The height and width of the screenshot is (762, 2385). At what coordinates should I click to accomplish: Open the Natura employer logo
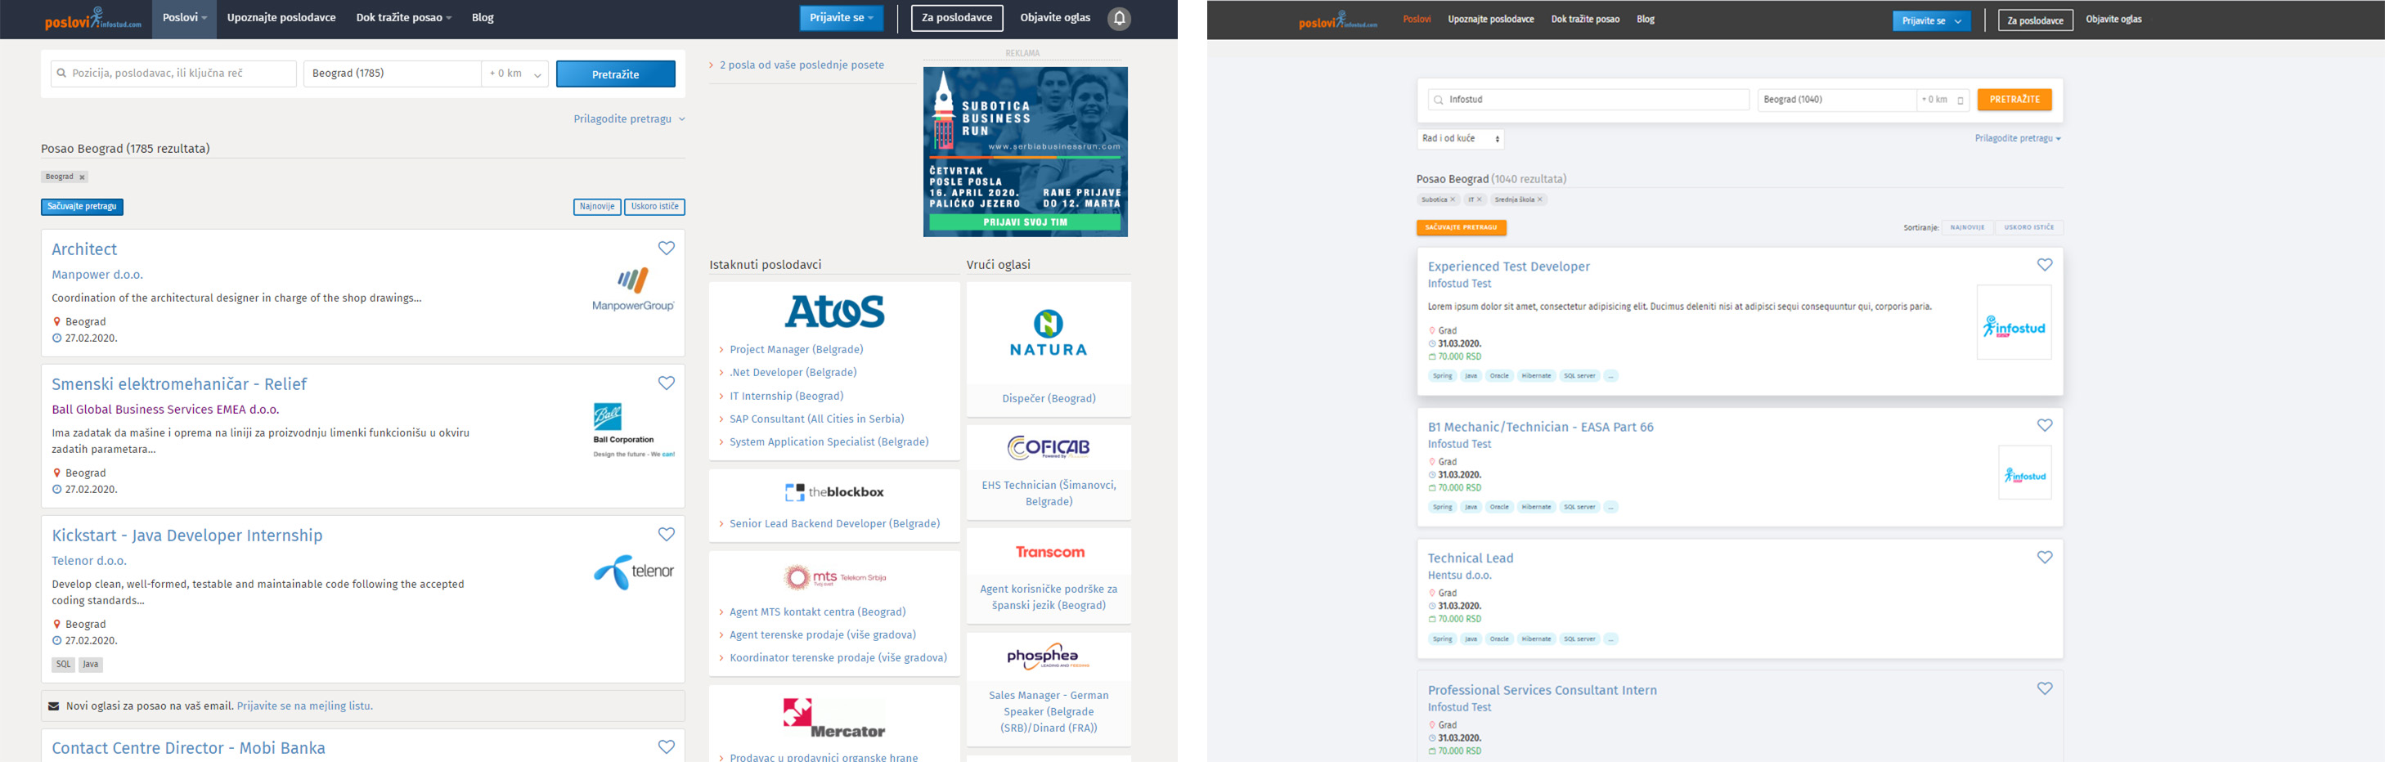[x=1048, y=334]
